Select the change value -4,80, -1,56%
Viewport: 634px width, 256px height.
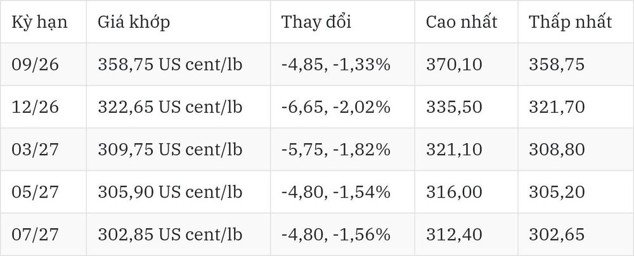336,234
